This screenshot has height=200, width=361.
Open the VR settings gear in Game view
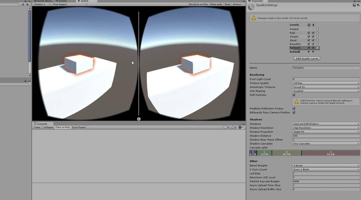click(x=139, y=119)
